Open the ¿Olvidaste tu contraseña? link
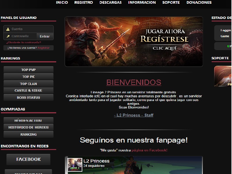The width and height of the screenshot is (232, 174). tap(24, 43)
